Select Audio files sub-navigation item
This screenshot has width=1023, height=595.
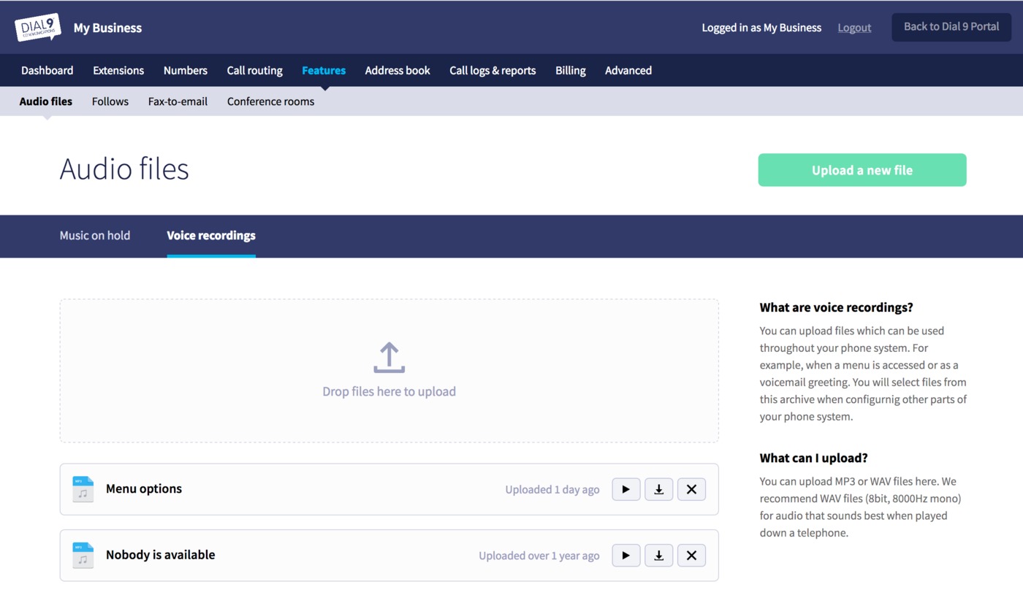click(46, 101)
